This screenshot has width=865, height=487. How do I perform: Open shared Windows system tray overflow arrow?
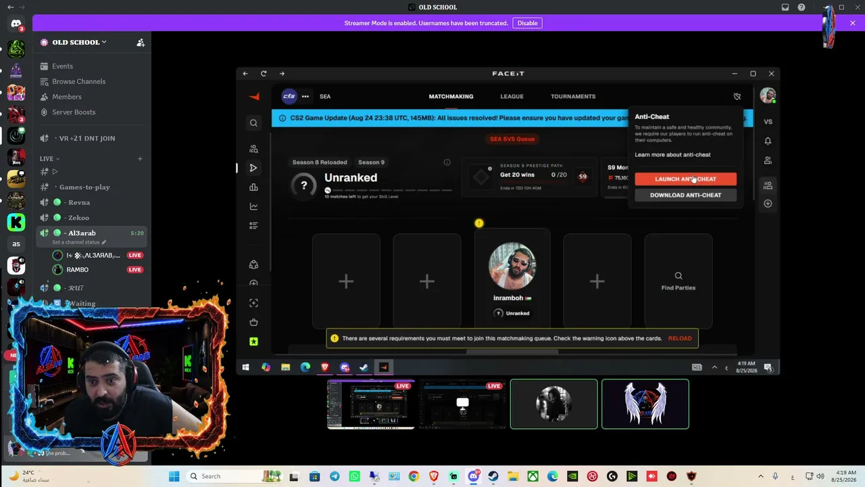click(x=714, y=367)
